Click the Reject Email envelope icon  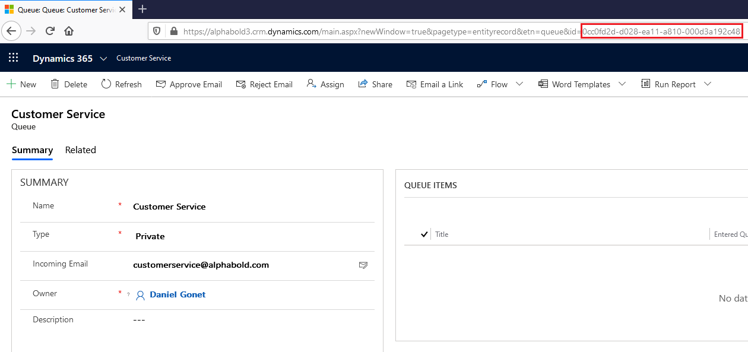241,84
